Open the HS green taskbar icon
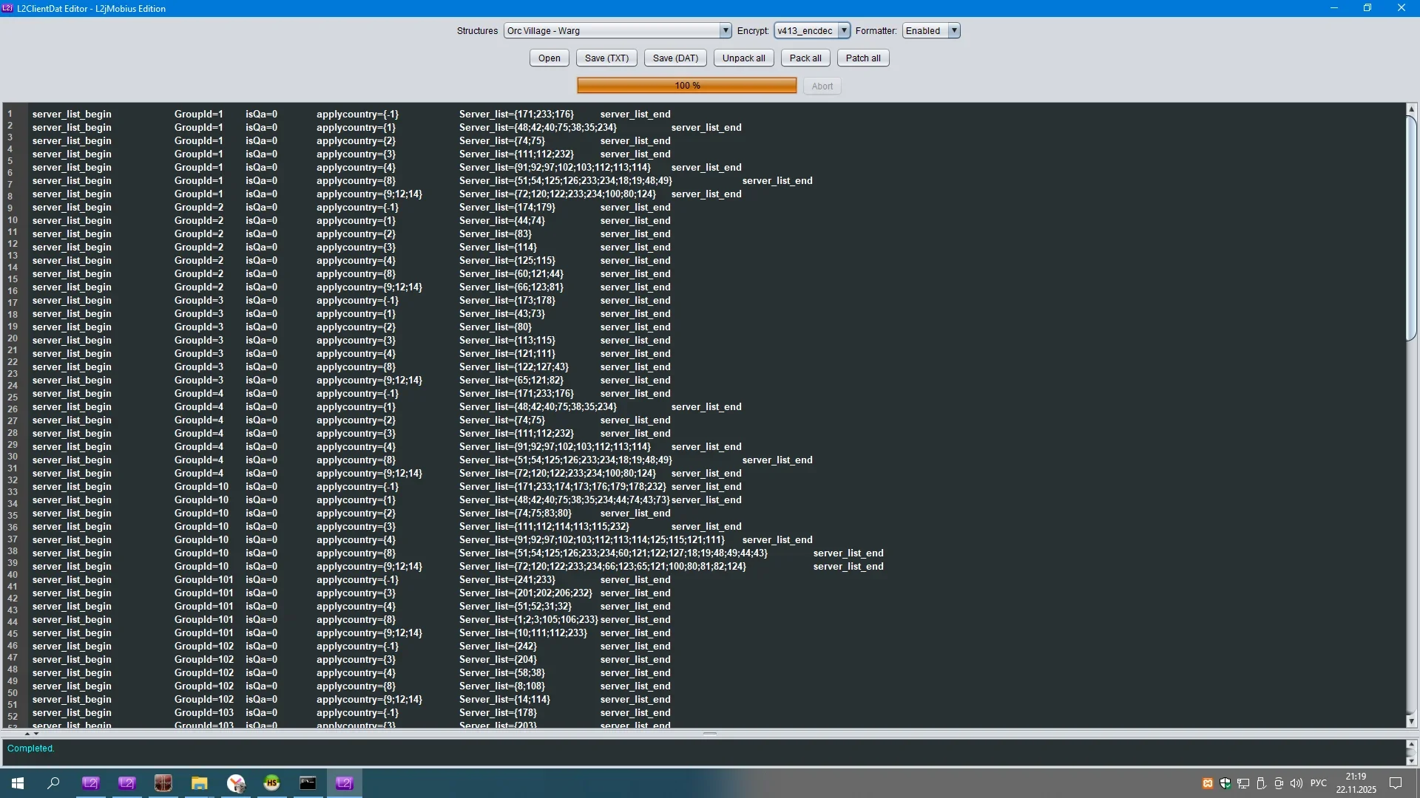Screen dimensions: 1420x798 (271, 783)
